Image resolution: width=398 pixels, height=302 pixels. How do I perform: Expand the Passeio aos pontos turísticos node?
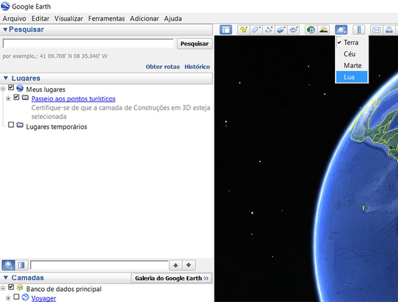[8, 98]
